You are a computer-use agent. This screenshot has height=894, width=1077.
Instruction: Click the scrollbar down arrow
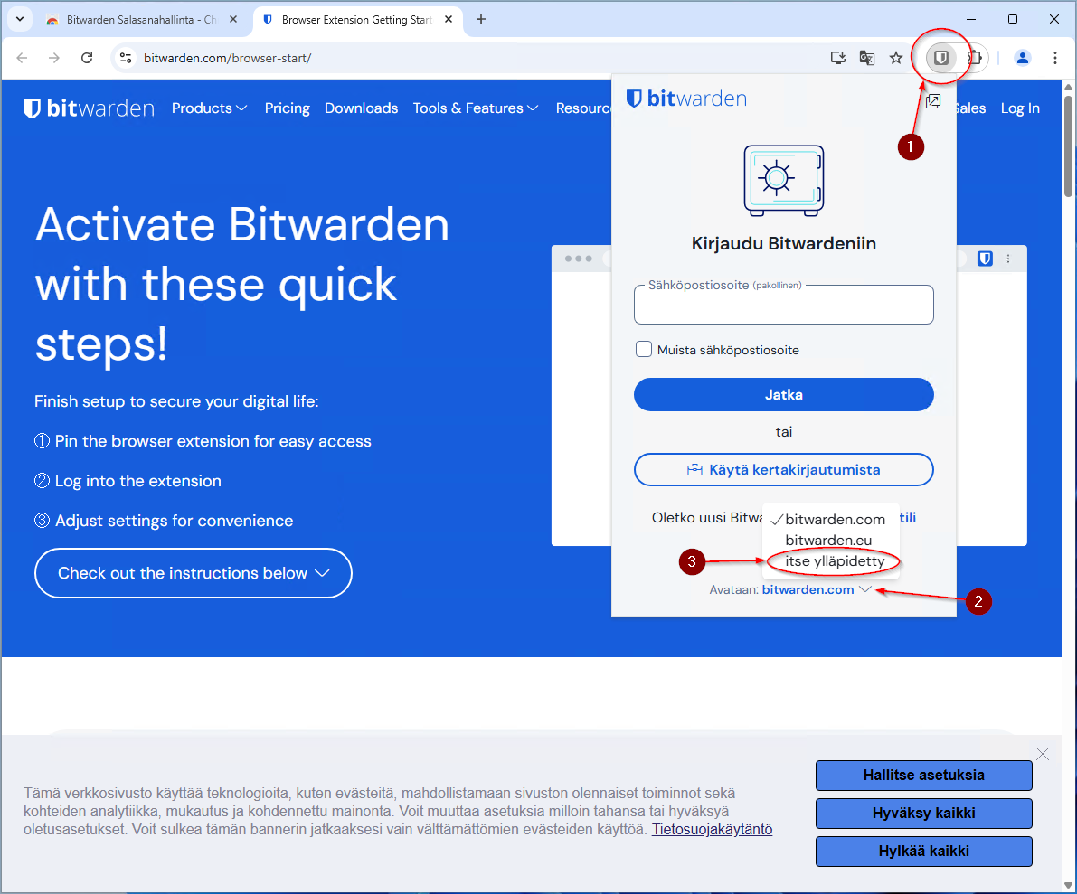point(1068,885)
